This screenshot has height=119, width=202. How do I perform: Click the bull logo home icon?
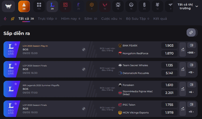(8, 6)
